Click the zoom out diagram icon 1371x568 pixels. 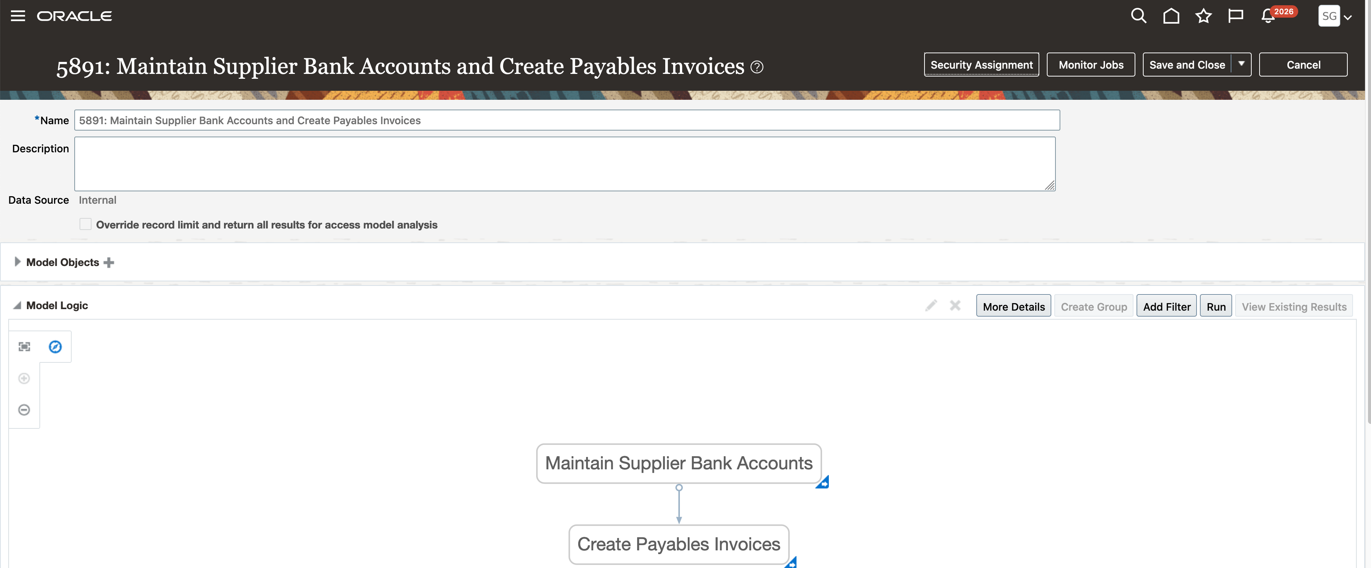pyautogui.click(x=24, y=410)
